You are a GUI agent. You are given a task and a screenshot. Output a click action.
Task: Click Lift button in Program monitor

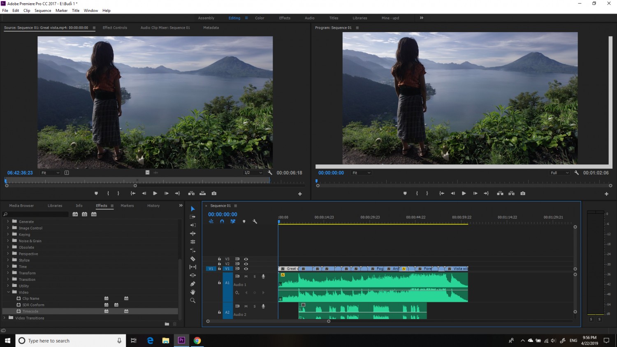[x=500, y=193]
